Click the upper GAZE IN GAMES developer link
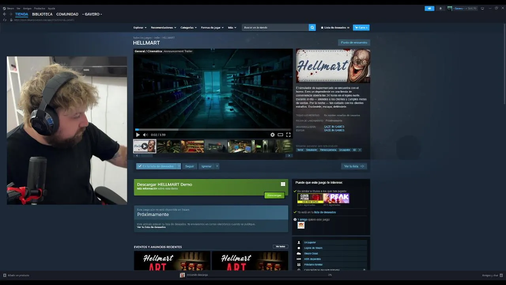 click(x=334, y=127)
